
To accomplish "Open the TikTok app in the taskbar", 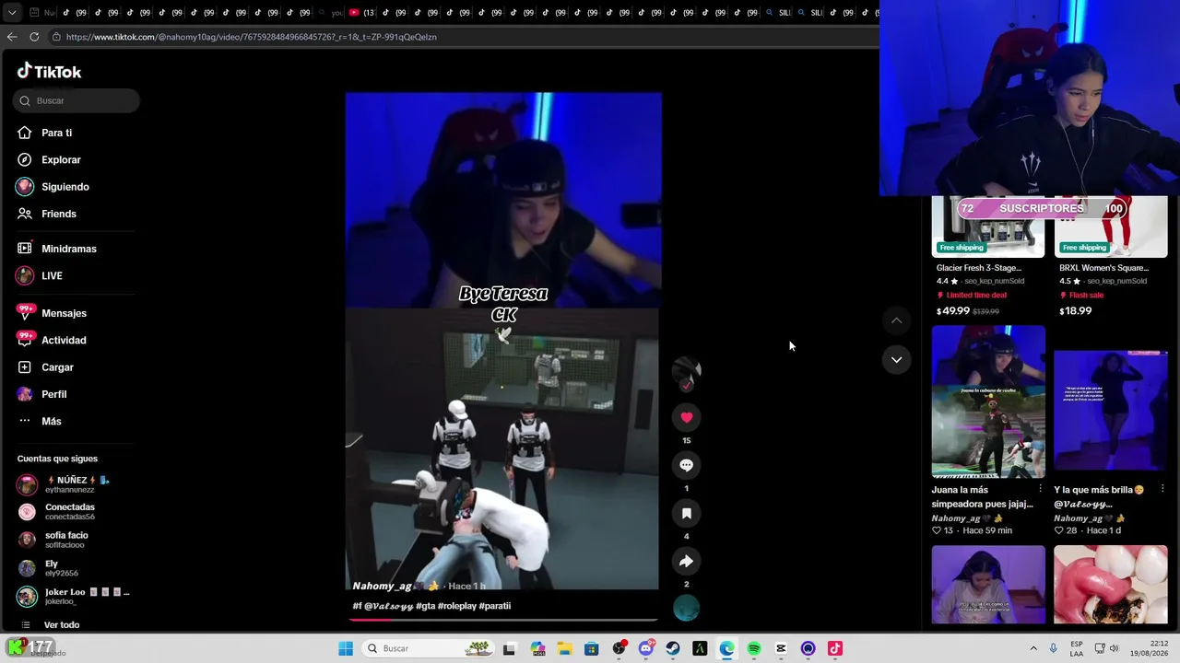I will 835,649.
